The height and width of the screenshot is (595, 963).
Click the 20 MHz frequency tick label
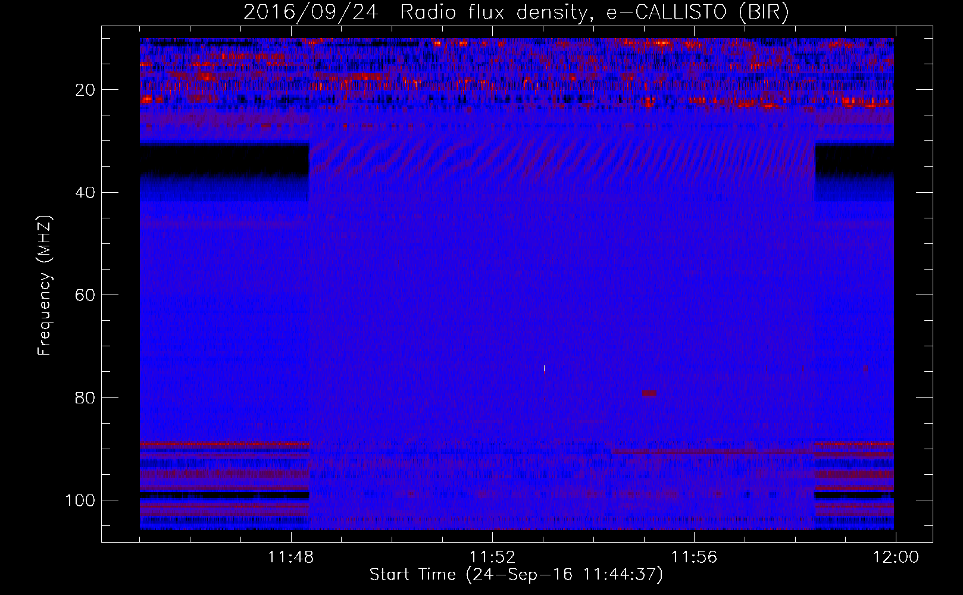coord(85,90)
